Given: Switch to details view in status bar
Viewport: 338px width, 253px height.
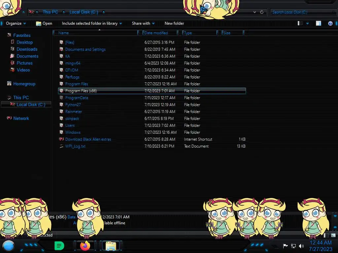Looking at the screenshot, I should click(326, 235).
